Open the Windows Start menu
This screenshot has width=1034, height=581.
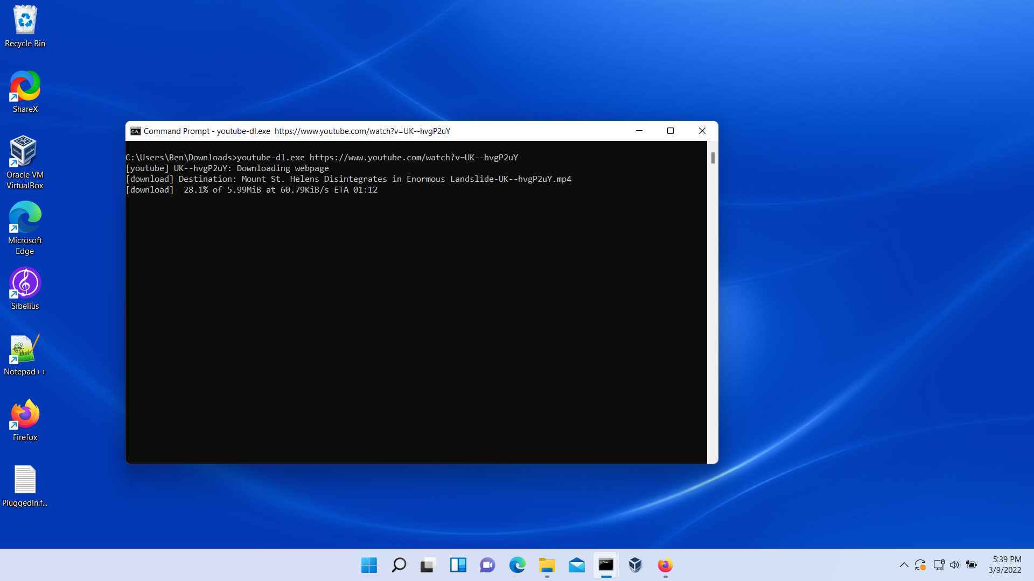(369, 565)
